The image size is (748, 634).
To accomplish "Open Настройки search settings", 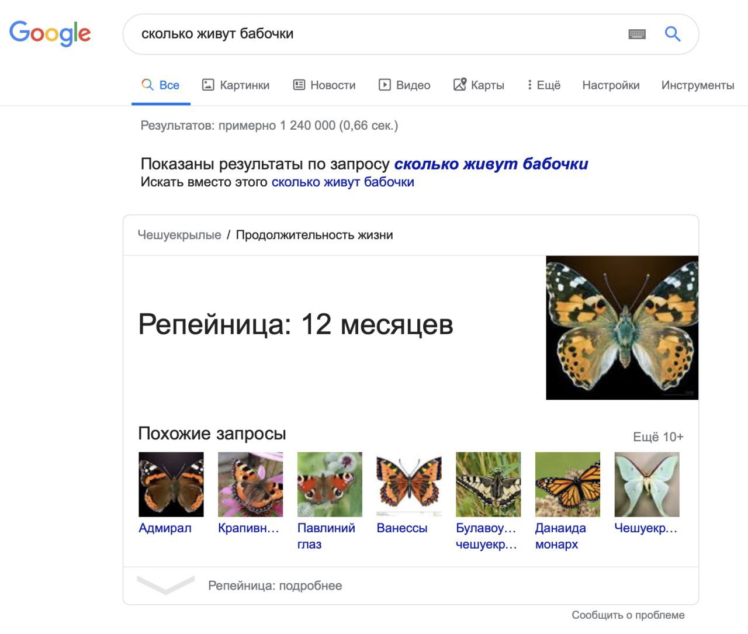I will pyautogui.click(x=611, y=85).
